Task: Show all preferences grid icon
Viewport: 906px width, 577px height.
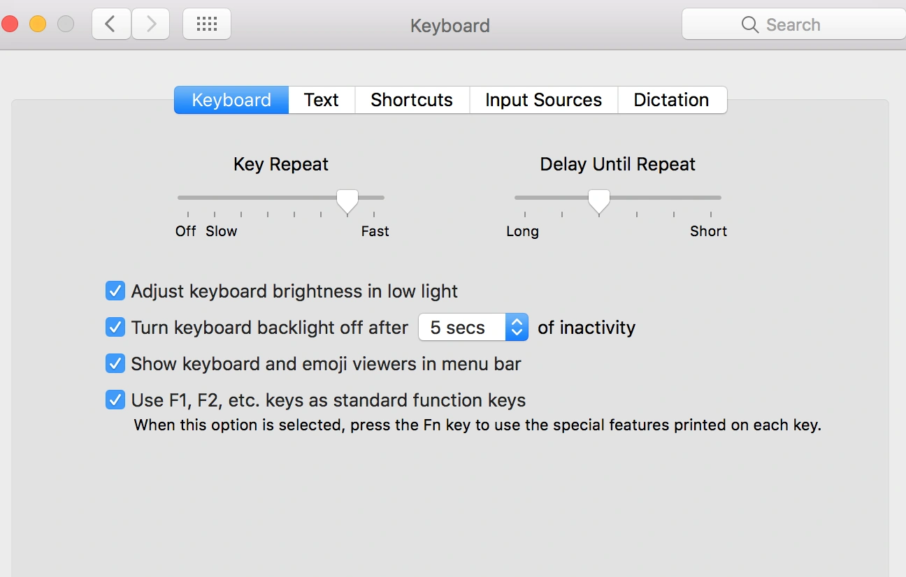Action: [207, 25]
